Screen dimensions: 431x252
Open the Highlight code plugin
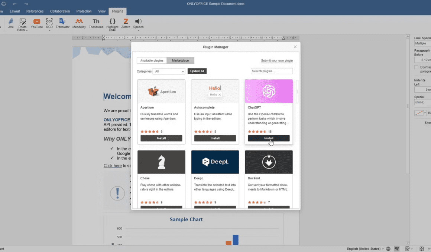(x=112, y=25)
